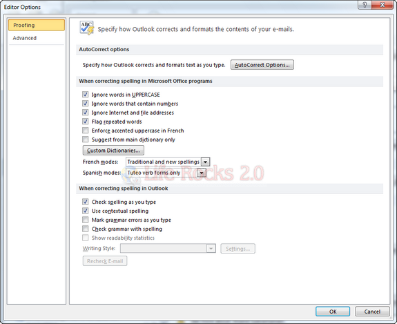This screenshot has width=397, height=324.
Task: Close the Editor Options dialog
Action: point(383,5)
